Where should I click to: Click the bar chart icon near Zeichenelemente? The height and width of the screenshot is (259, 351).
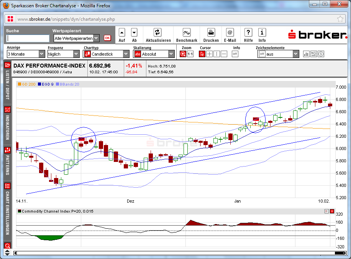point(306,54)
